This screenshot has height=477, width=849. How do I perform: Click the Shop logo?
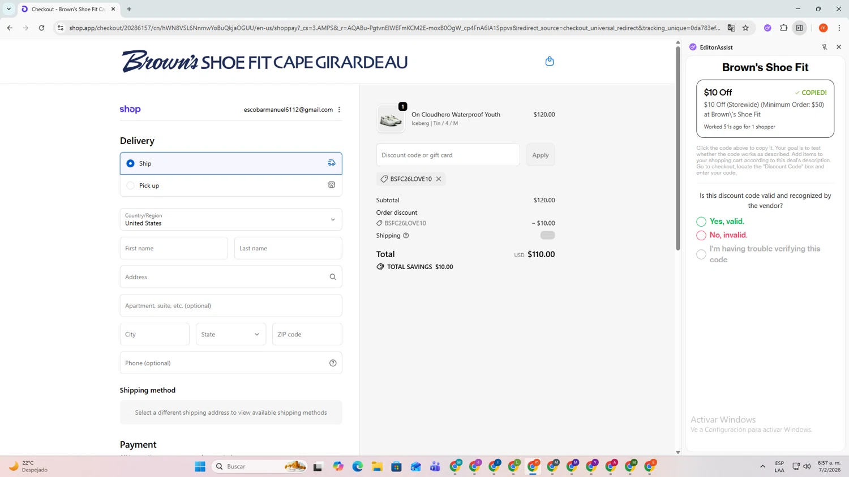(130, 110)
